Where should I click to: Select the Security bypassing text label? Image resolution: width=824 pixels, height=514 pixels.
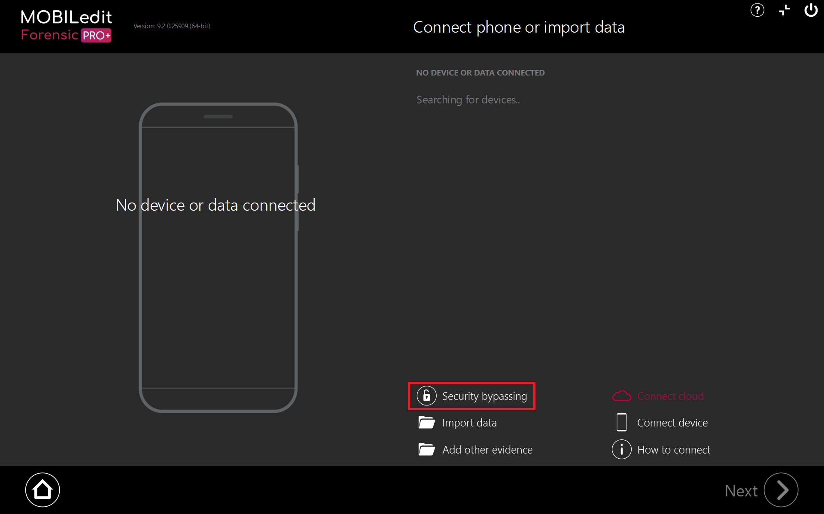[484, 396]
